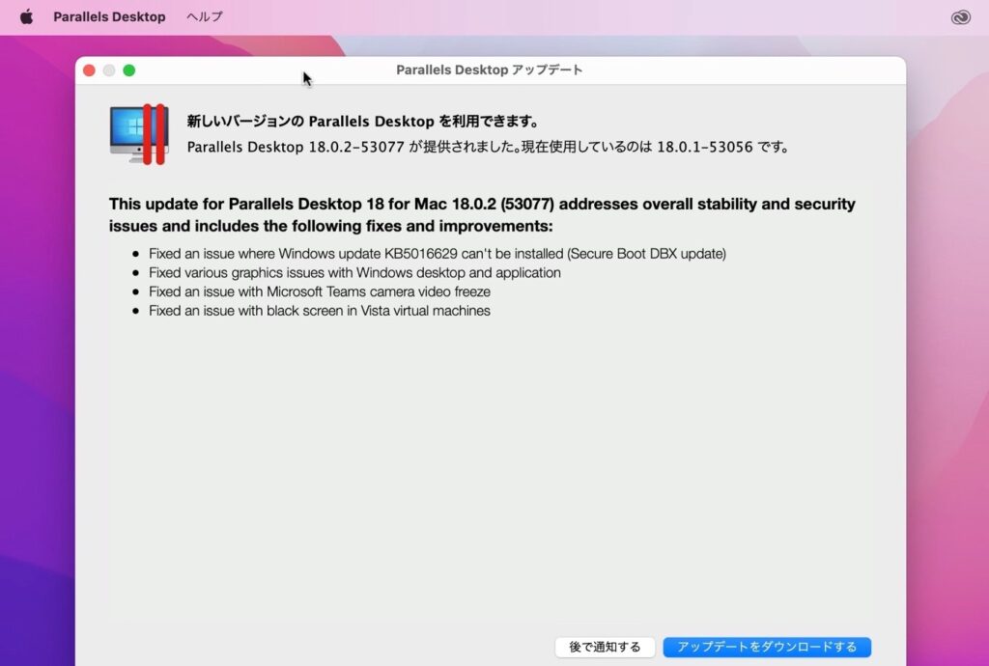Select the bullet about Windows update KB5016629

[x=435, y=254]
